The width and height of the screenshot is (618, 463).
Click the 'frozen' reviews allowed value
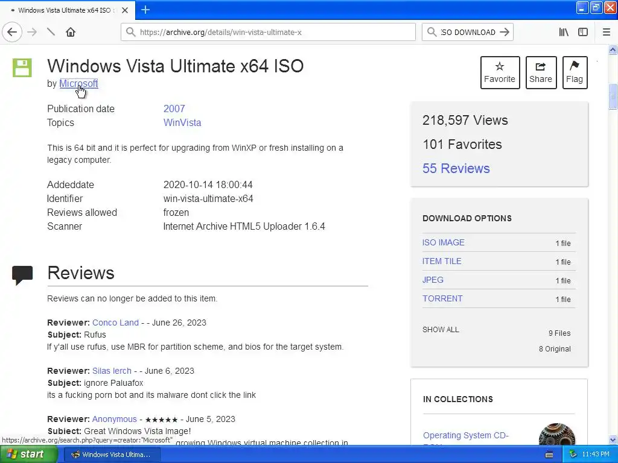pos(176,213)
